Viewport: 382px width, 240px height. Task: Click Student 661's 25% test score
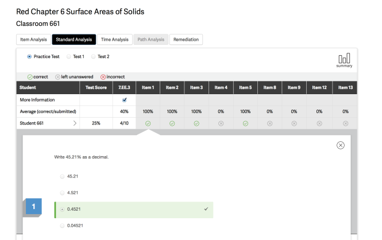96,123
